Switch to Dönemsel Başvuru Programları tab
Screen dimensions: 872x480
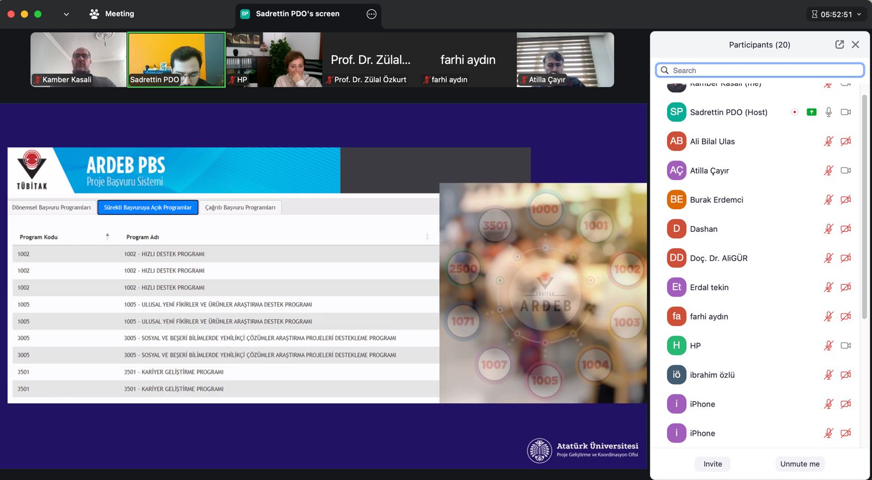[x=52, y=207]
